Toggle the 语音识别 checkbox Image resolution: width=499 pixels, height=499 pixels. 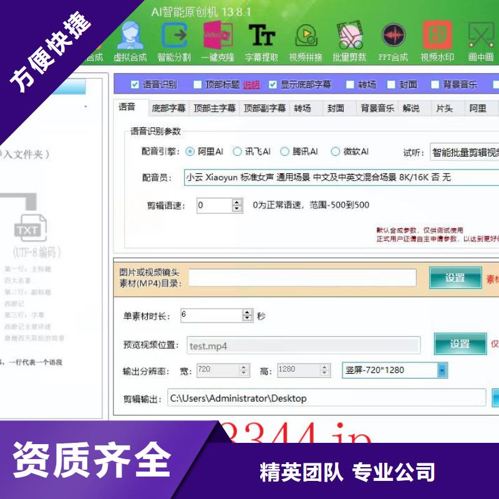click(135, 84)
